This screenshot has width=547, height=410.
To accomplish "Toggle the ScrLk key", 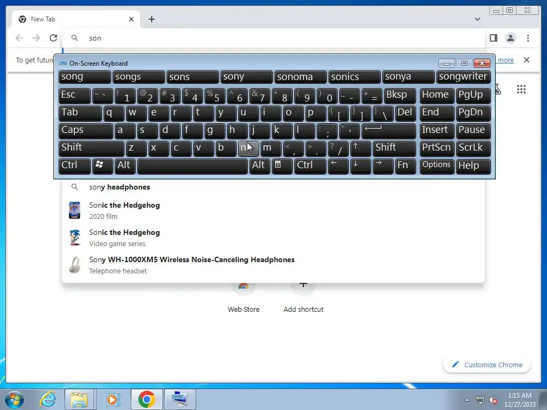I will click(473, 148).
